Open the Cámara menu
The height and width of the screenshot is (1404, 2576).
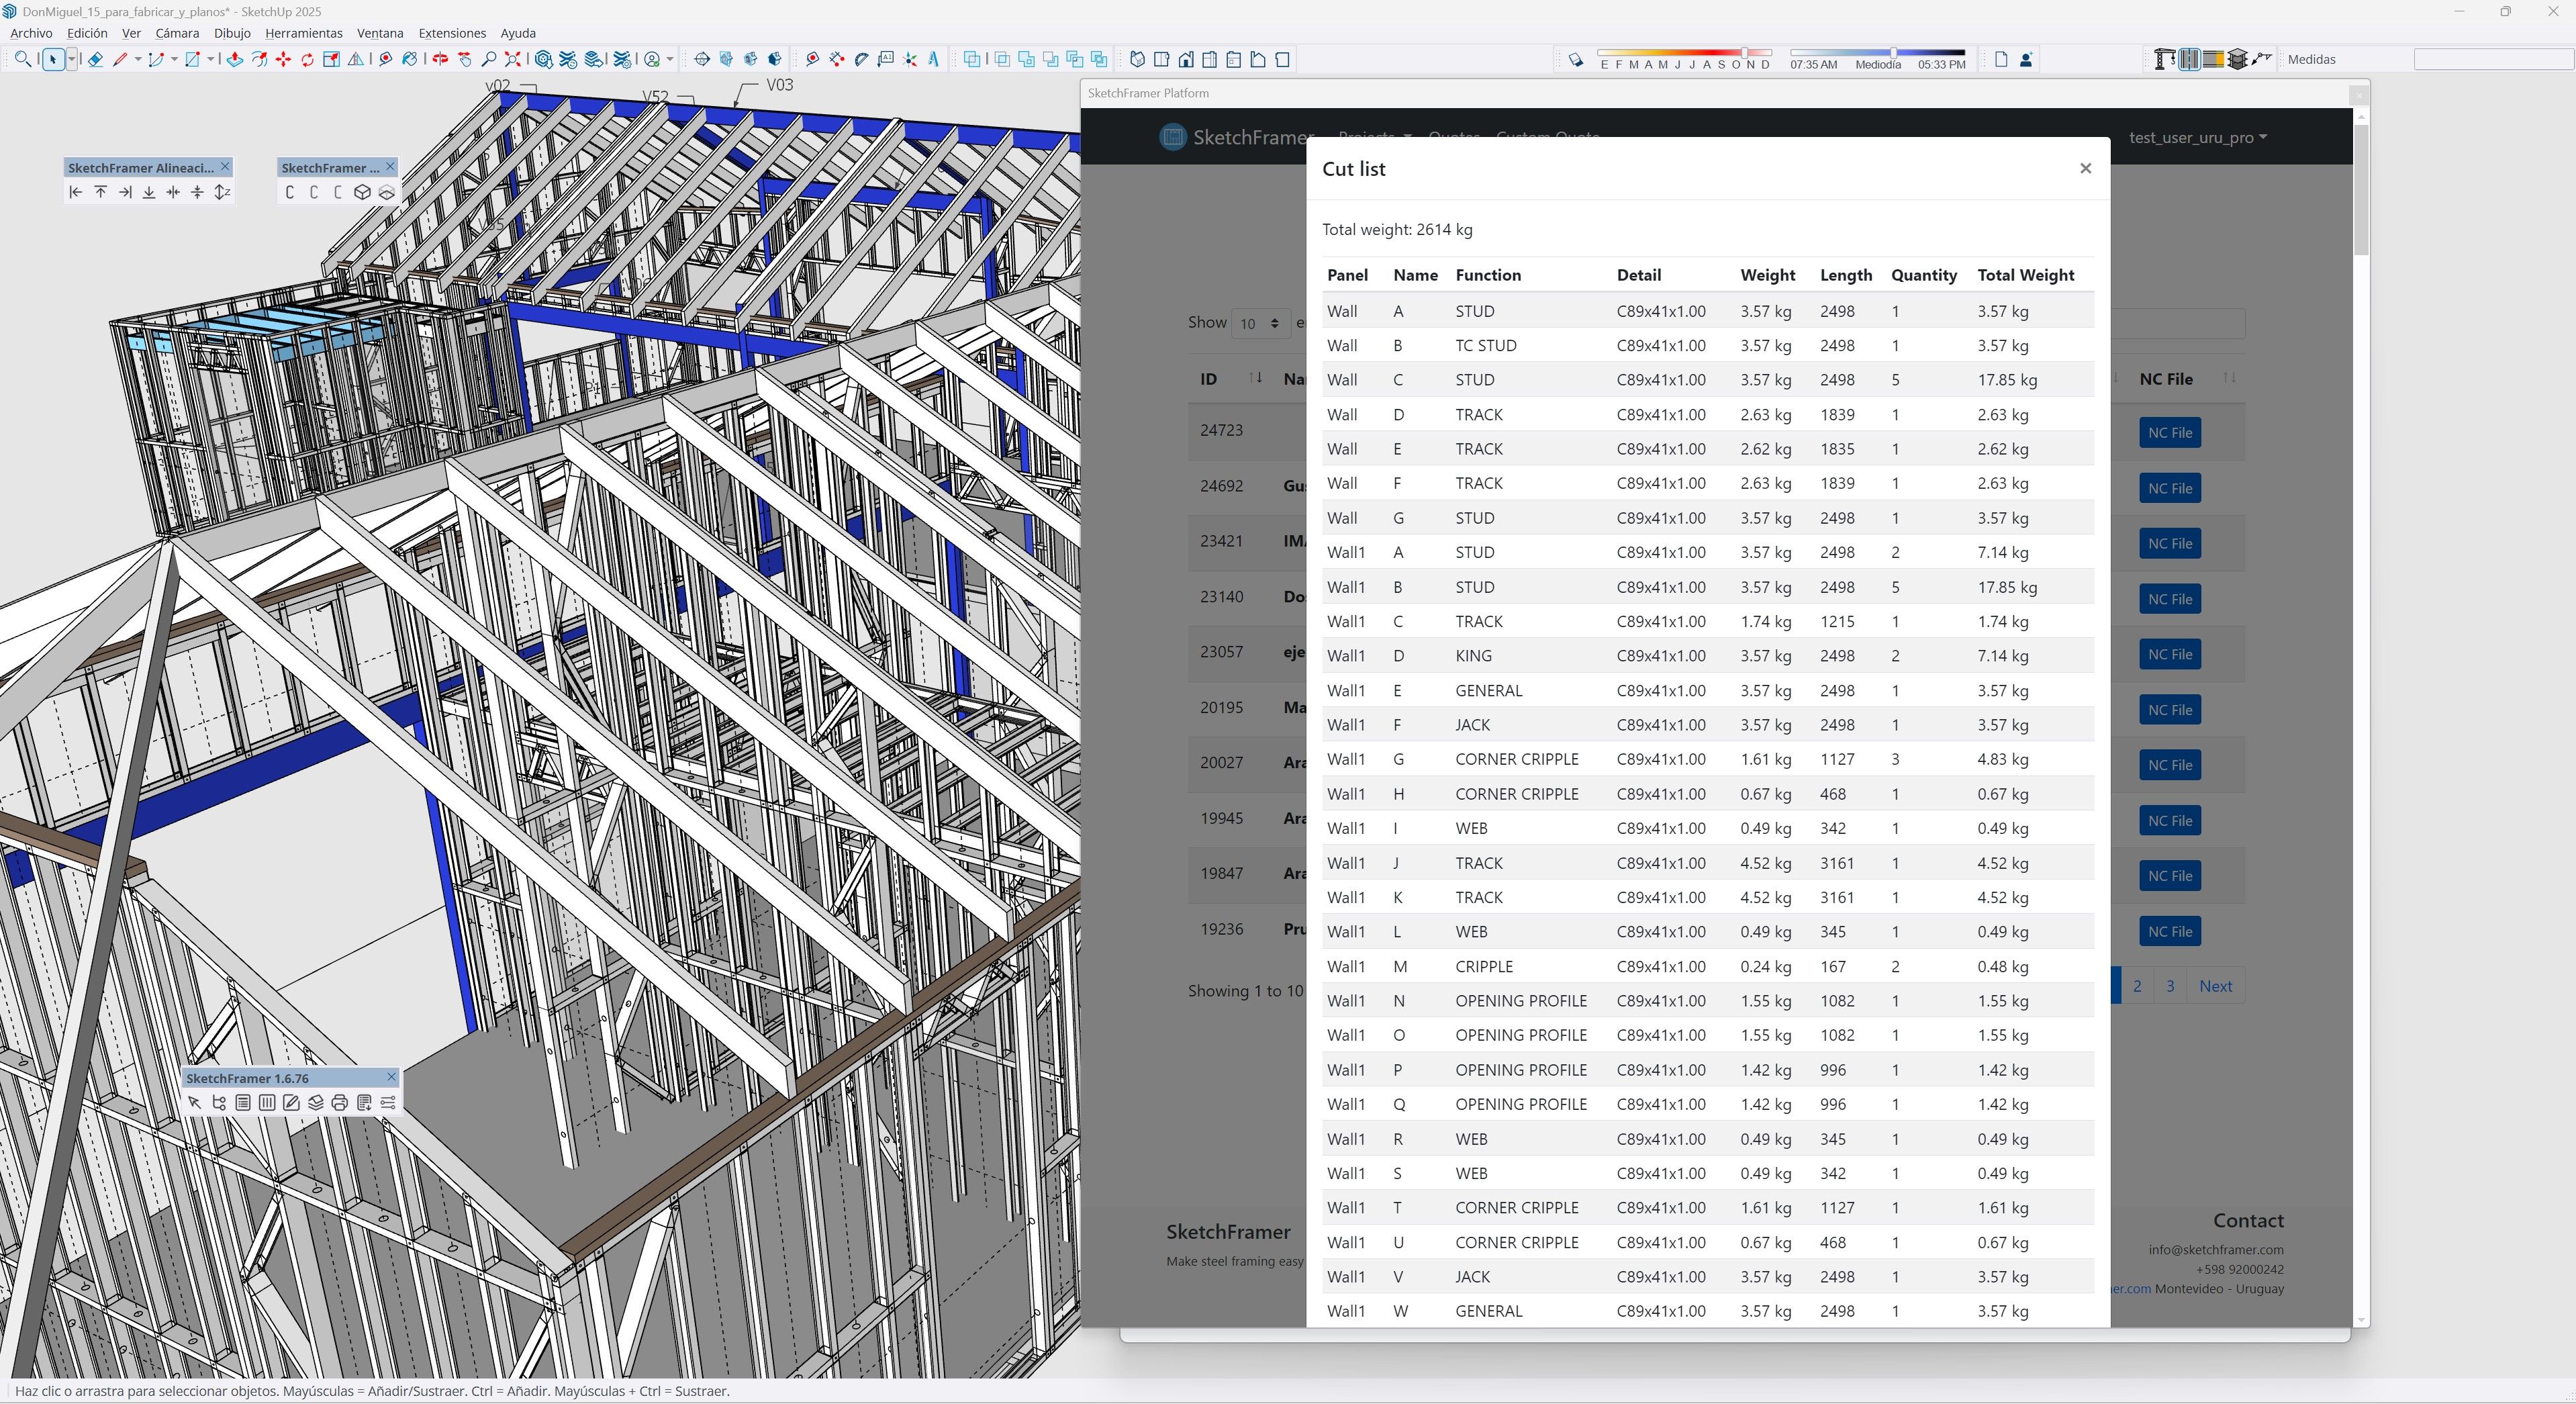177,33
